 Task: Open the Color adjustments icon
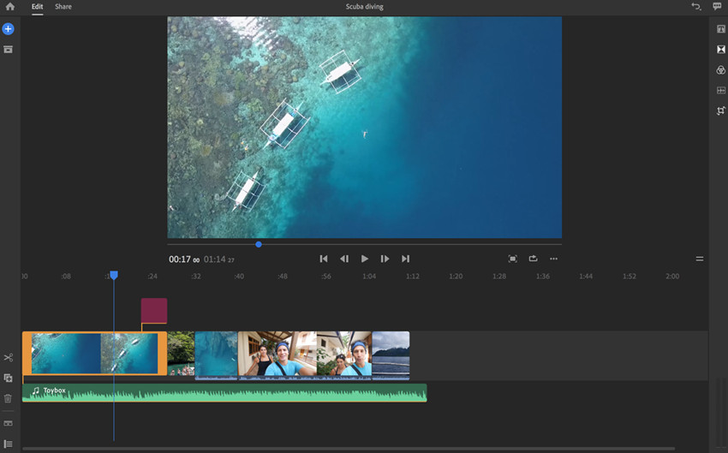pos(720,70)
